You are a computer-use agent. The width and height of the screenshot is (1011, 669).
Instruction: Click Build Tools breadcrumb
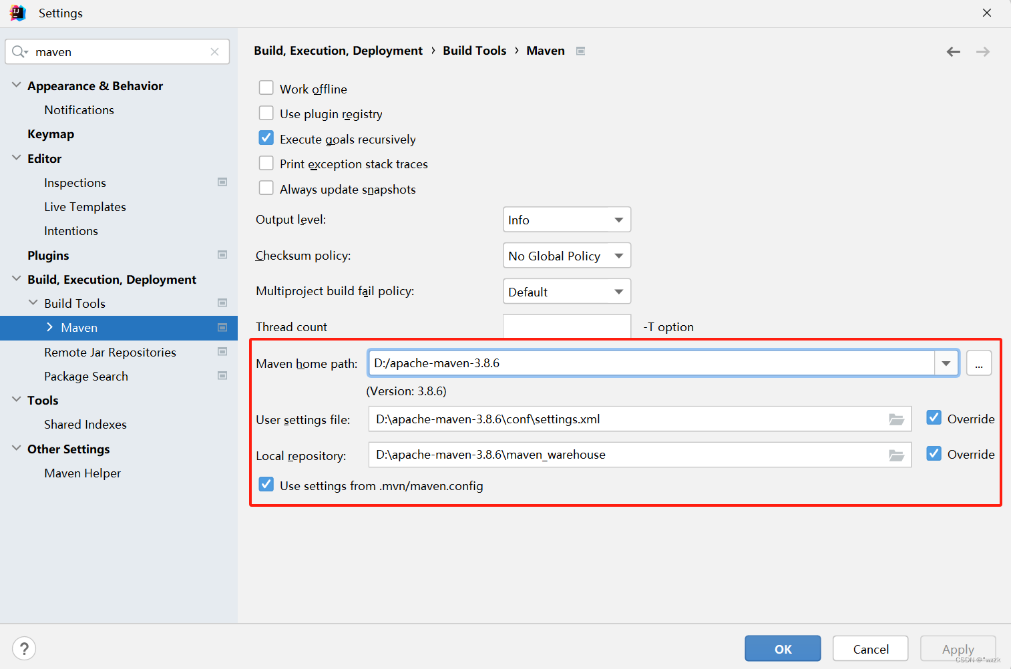coord(474,51)
